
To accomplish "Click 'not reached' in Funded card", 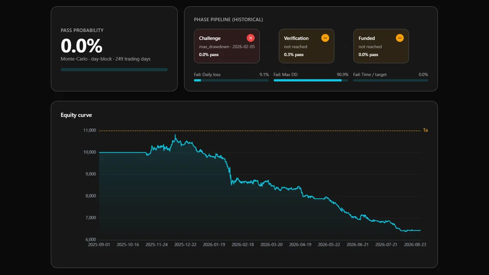I will pyautogui.click(x=370, y=46).
